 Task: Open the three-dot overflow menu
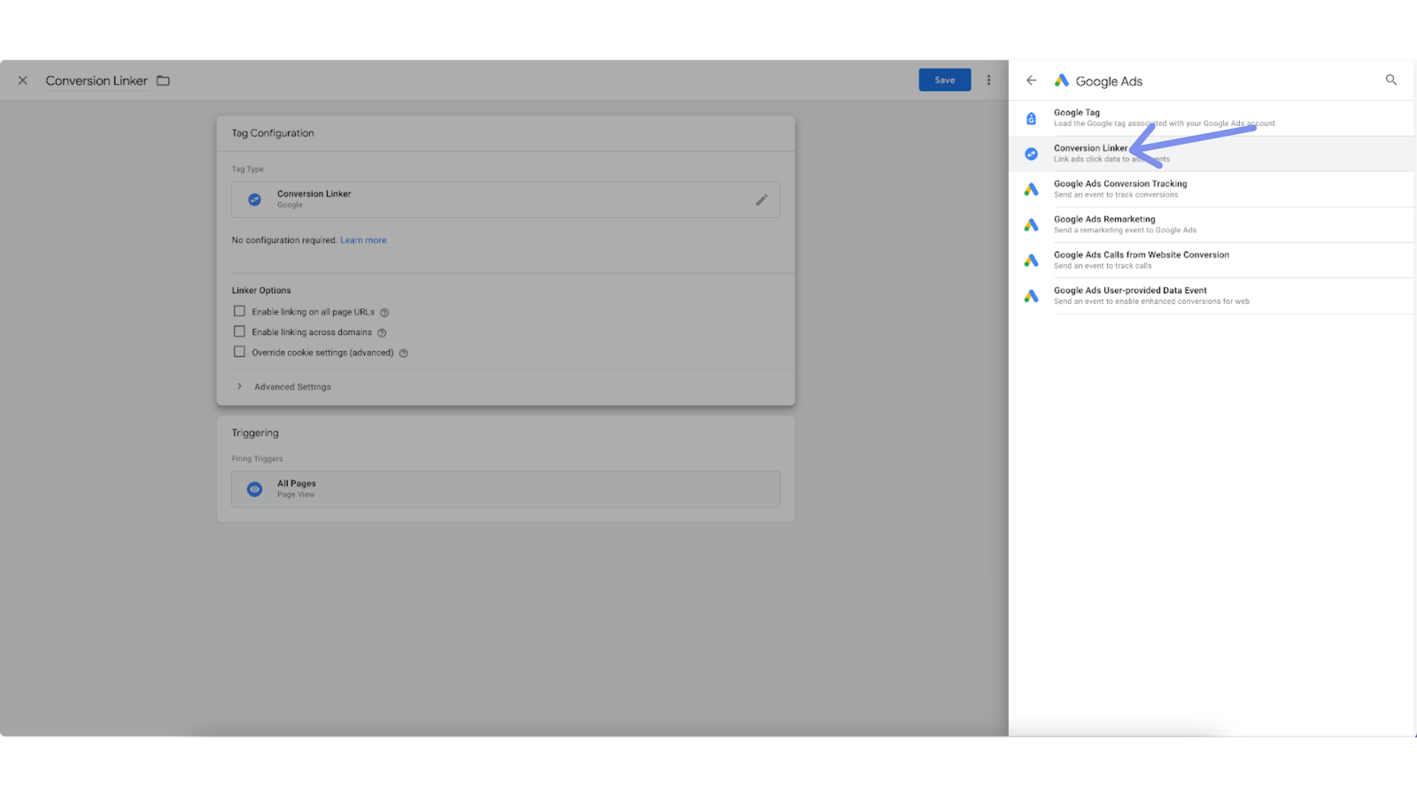click(989, 80)
